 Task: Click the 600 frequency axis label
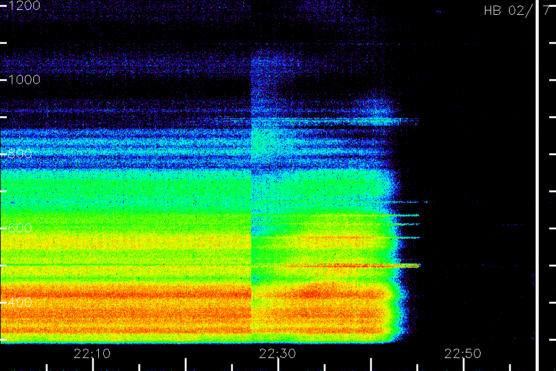[x=20, y=228]
